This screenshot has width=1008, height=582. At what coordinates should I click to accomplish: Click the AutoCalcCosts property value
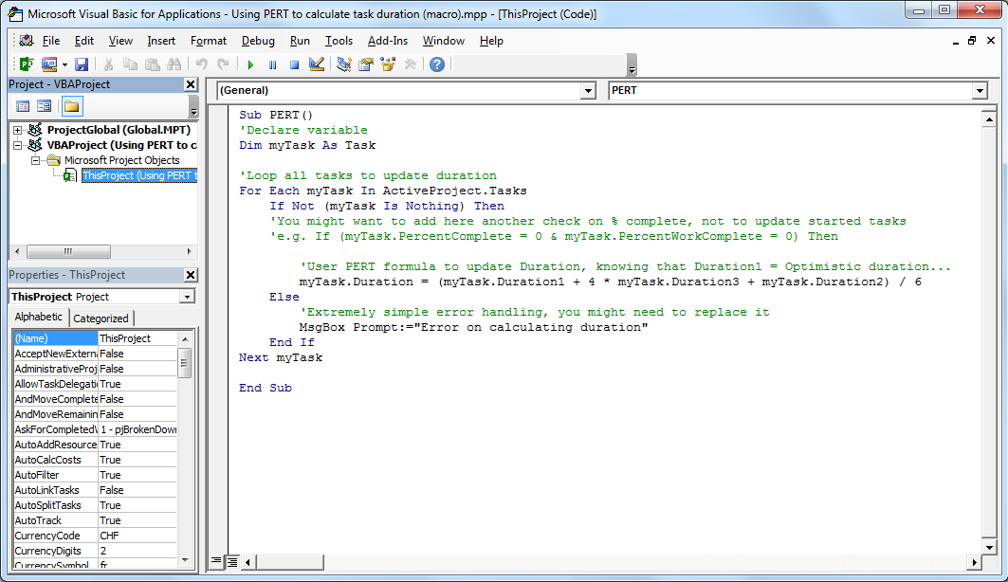(x=137, y=460)
